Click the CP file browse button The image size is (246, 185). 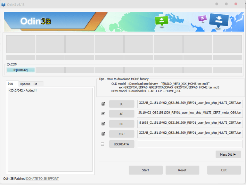pyautogui.click(x=122, y=124)
